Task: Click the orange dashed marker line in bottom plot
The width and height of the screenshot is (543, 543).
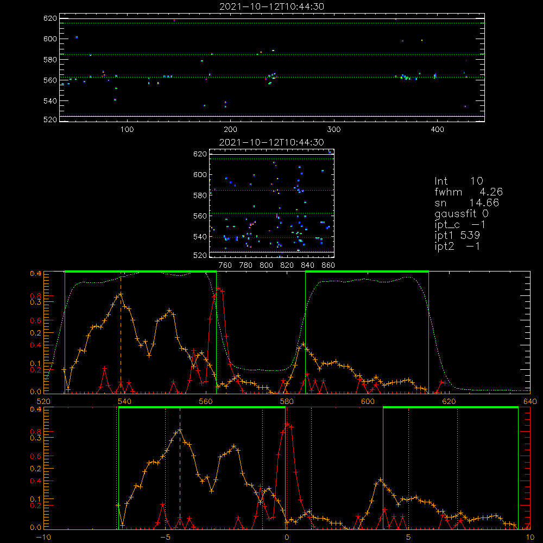Action: (180, 468)
